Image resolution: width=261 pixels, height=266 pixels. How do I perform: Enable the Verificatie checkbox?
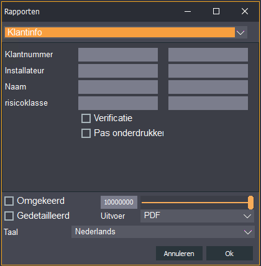click(x=86, y=119)
